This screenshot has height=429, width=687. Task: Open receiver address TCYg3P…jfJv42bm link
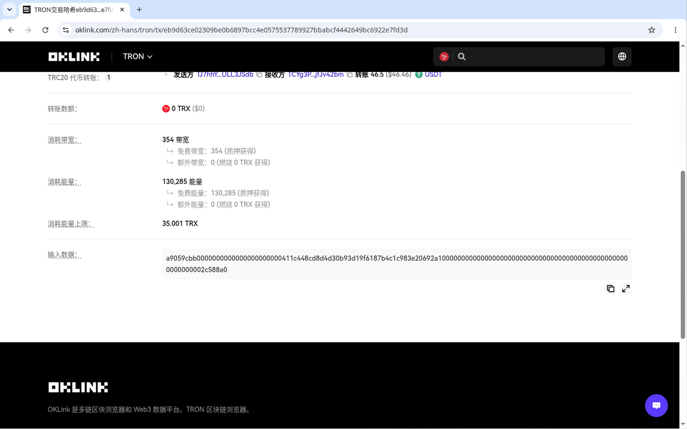pos(316,75)
